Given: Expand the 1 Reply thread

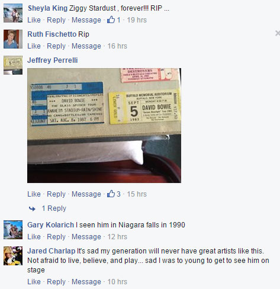Looking at the screenshot, I should point(54,208).
